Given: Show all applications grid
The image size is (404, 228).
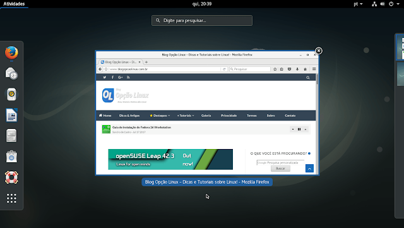Looking at the screenshot, I should click(x=11, y=198).
